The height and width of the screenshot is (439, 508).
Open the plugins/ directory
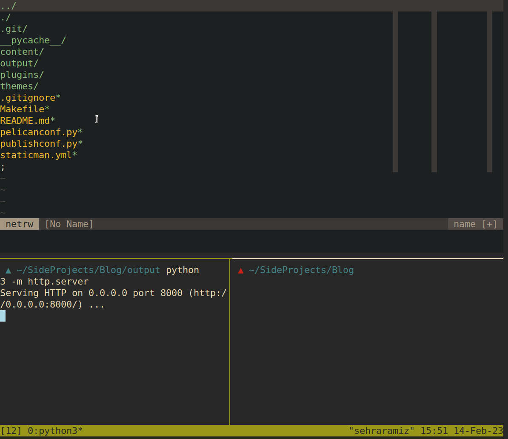click(21, 74)
